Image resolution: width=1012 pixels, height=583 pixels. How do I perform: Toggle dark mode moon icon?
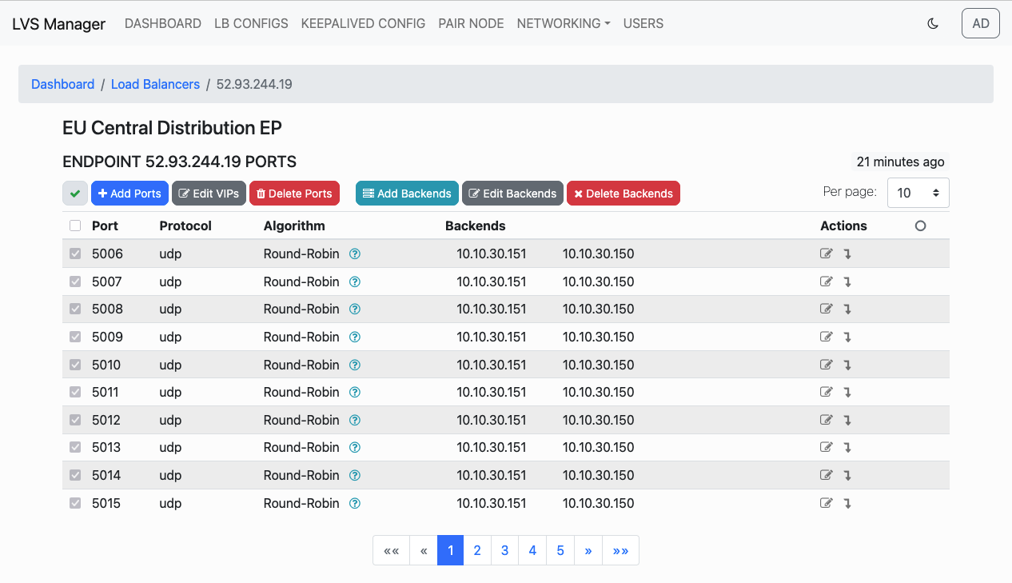[x=933, y=24]
